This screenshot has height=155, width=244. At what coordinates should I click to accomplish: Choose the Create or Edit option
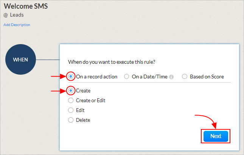click(71, 100)
